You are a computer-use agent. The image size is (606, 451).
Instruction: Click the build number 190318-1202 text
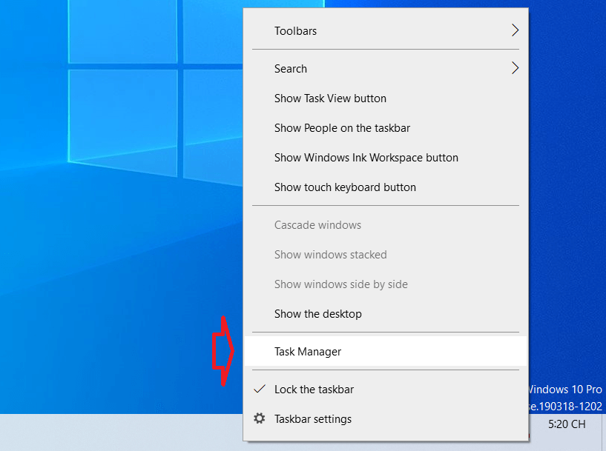point(568,406)
